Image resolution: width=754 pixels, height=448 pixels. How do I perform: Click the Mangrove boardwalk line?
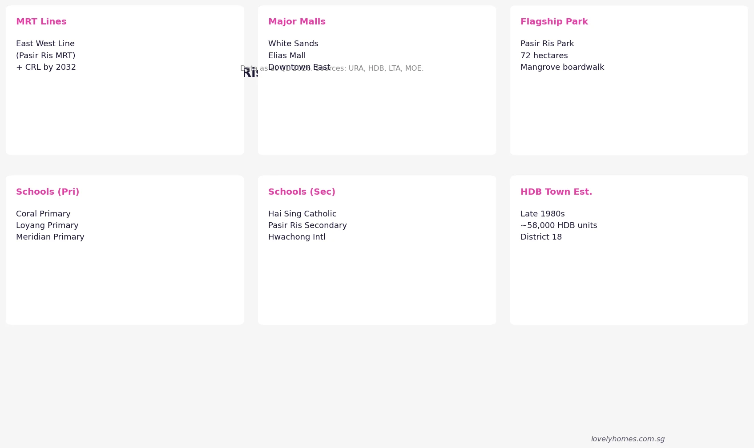562,67
